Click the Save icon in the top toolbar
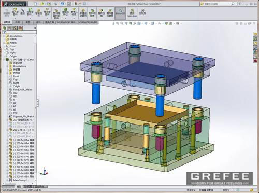Image resolution: width=259 pixels, height=193 pixels. tap(49, 4)
